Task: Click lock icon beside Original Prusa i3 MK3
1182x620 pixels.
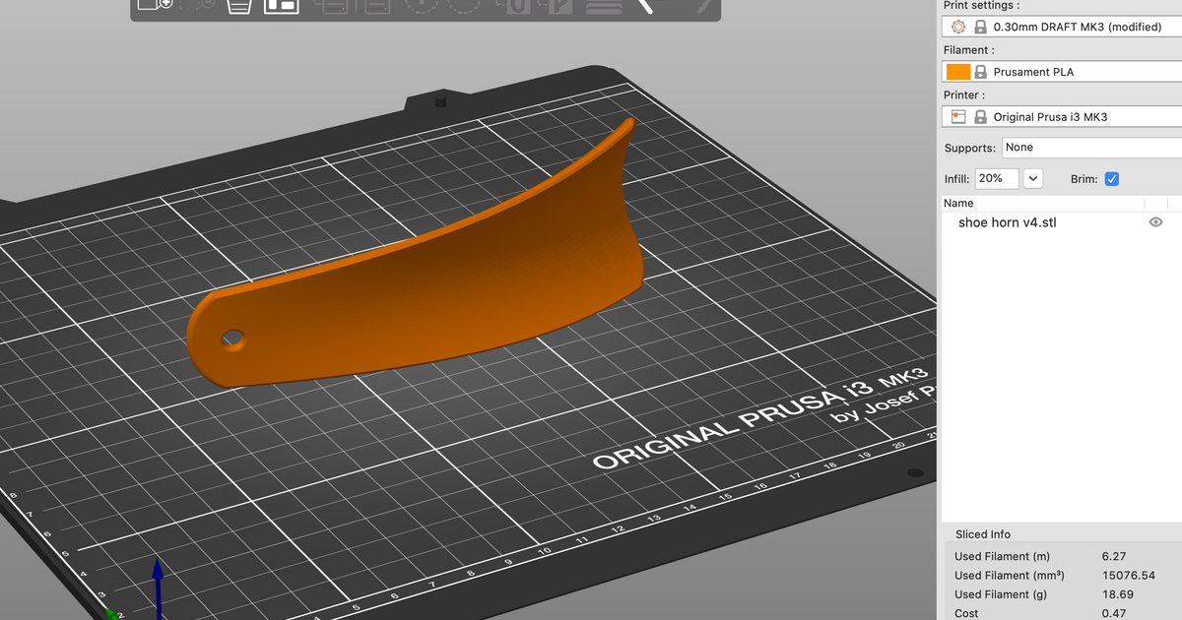Action: pyautogui.click(x=980, y=117)
